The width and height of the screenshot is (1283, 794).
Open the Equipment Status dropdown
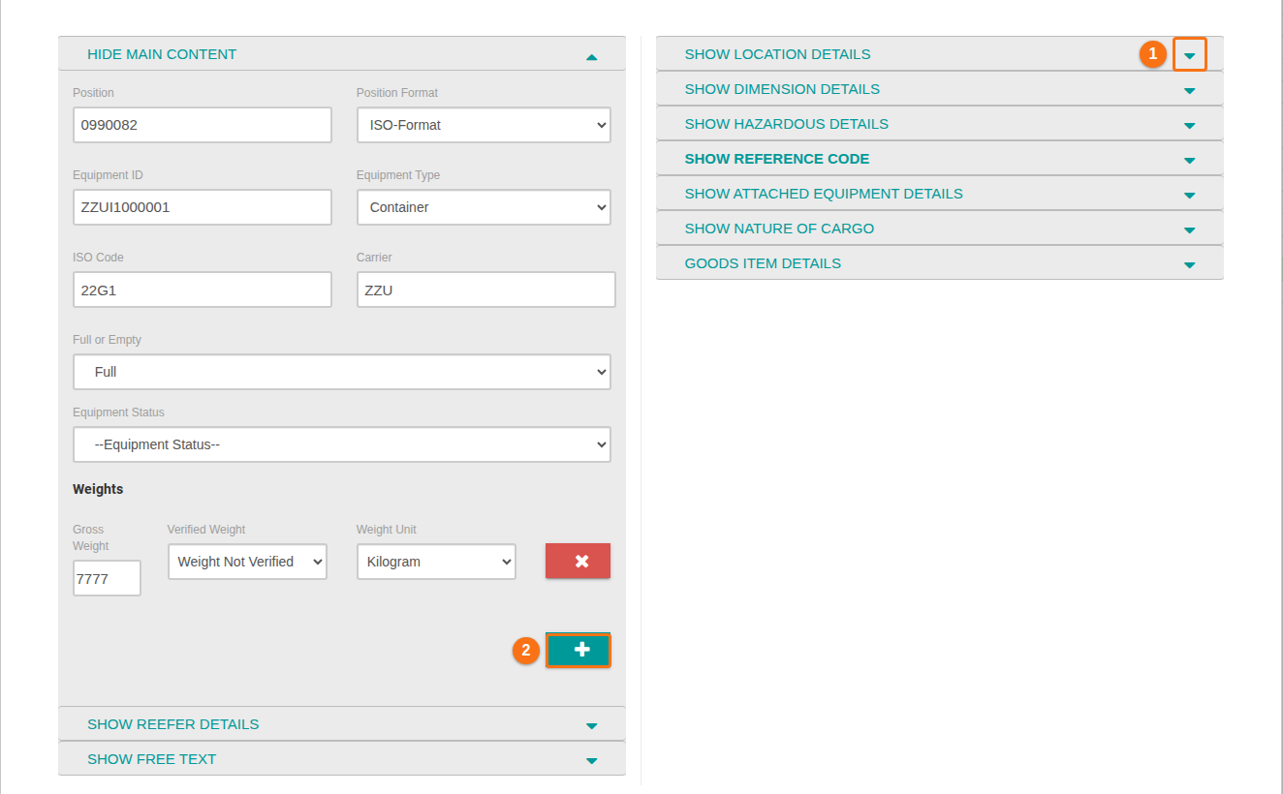342,444
